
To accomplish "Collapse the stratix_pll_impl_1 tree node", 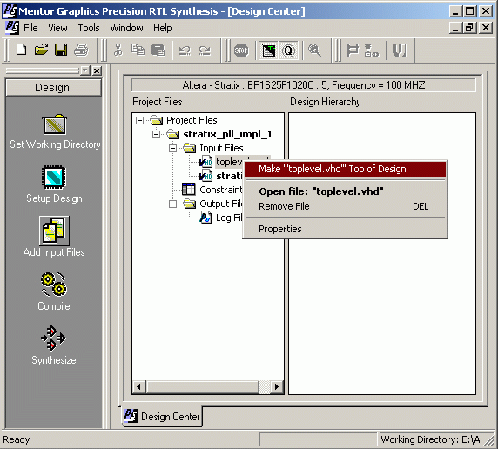I will click(x=156, y=134).
